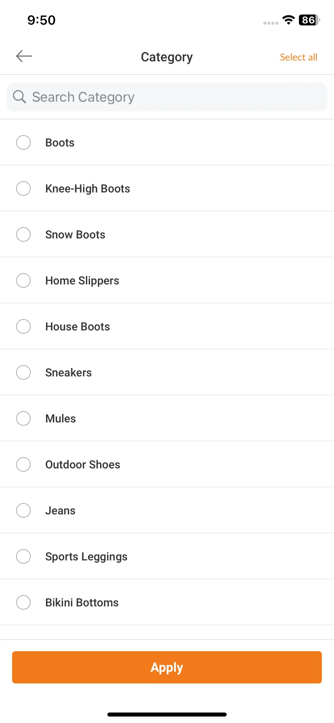
Task: Pick the Jeans radio button
Action: point(23,510)
